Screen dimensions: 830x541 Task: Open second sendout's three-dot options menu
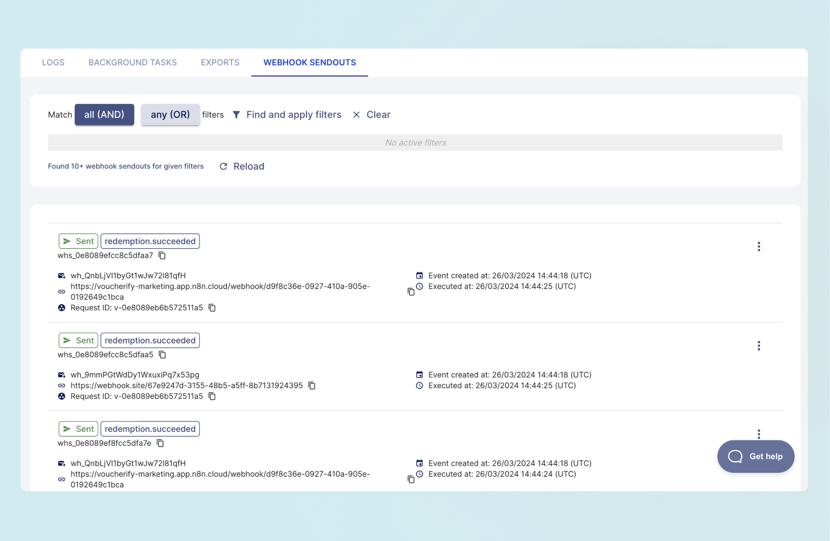759,346
